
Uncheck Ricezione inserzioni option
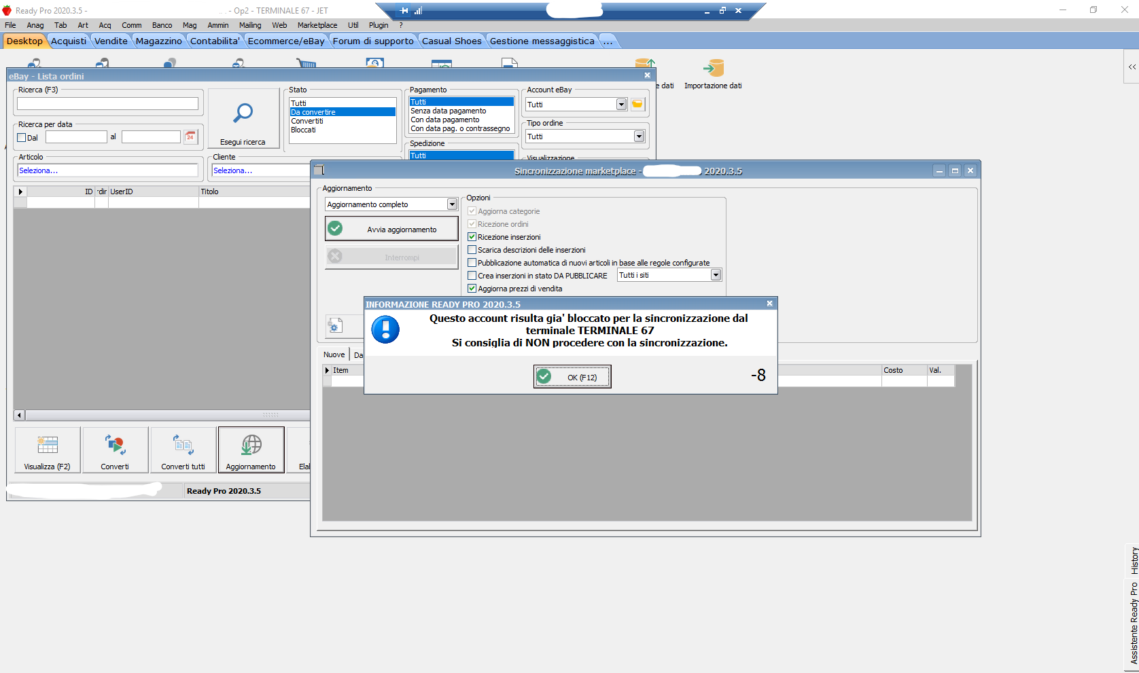pos(472,237)
